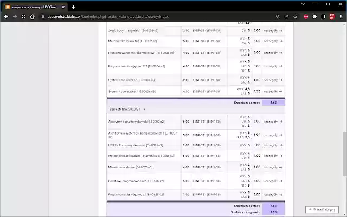Open the zoom magnifier icon in address bar
The height and width of the screenshot is (217, 347).
(x=278, y=17)
